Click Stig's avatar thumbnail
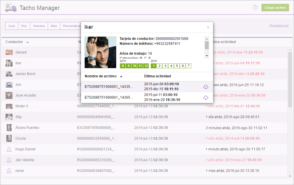Viewport: 294px width, 185px height. coord(9,117)
